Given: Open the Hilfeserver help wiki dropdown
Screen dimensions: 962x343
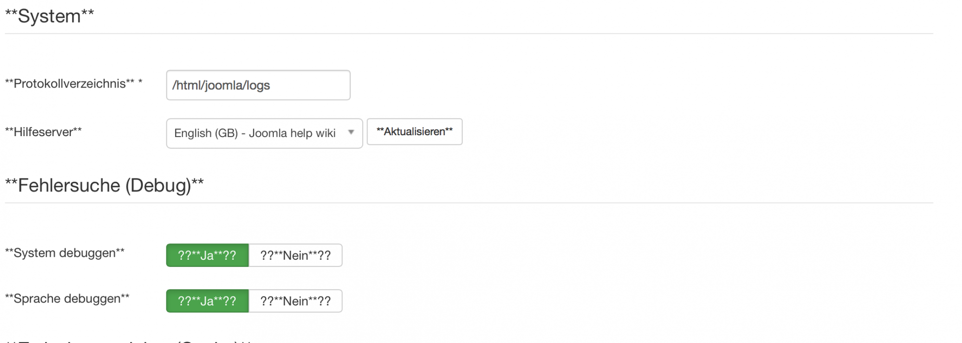Looking at the screenshot, I should (x=264, y=133).
